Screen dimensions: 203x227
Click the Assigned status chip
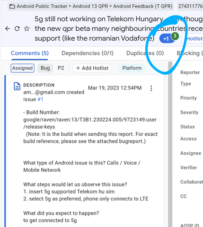[x=22, y=68]
